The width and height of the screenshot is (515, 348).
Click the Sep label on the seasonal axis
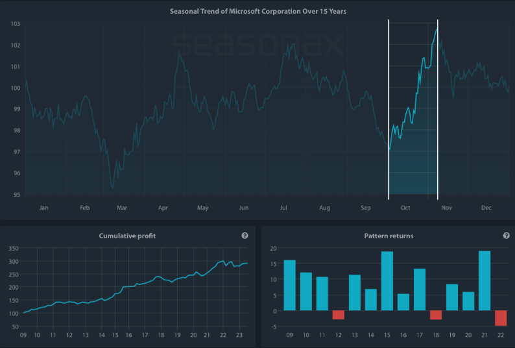pyautogui.click(x=366, y=208)
